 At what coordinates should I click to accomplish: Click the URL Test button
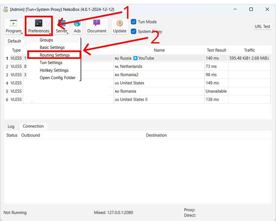click(262, 26)
